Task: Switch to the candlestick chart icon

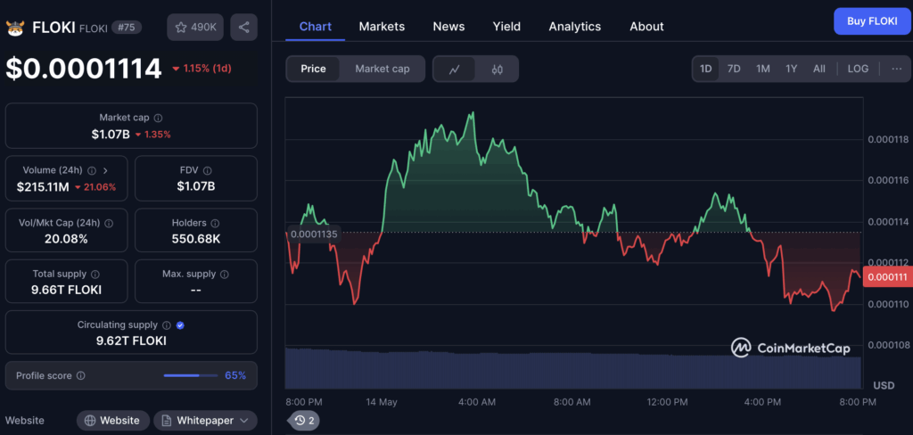Action: (497, 70)
